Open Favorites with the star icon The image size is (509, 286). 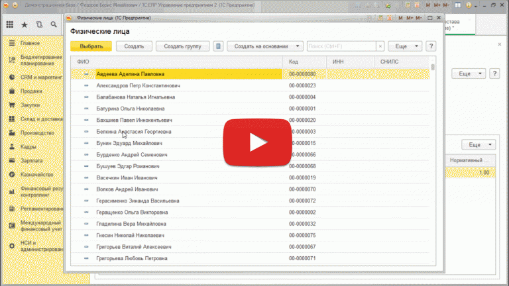25,24
